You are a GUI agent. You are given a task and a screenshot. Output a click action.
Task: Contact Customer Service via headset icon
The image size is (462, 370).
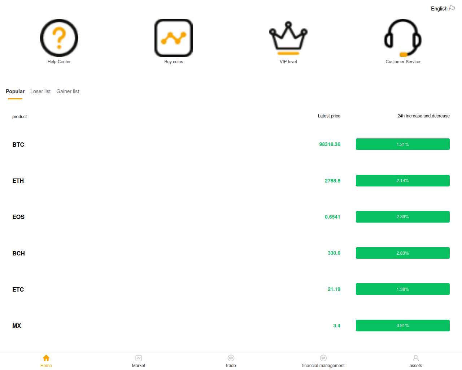pos(403,38)
